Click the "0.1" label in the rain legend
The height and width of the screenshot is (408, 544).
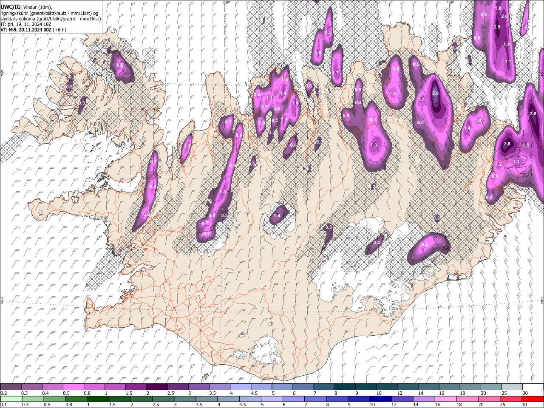click(x=3, y=405)
